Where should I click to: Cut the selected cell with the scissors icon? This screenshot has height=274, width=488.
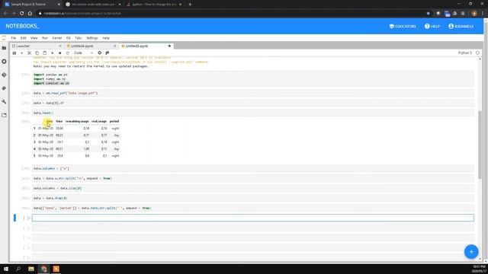tap(29, 53)
